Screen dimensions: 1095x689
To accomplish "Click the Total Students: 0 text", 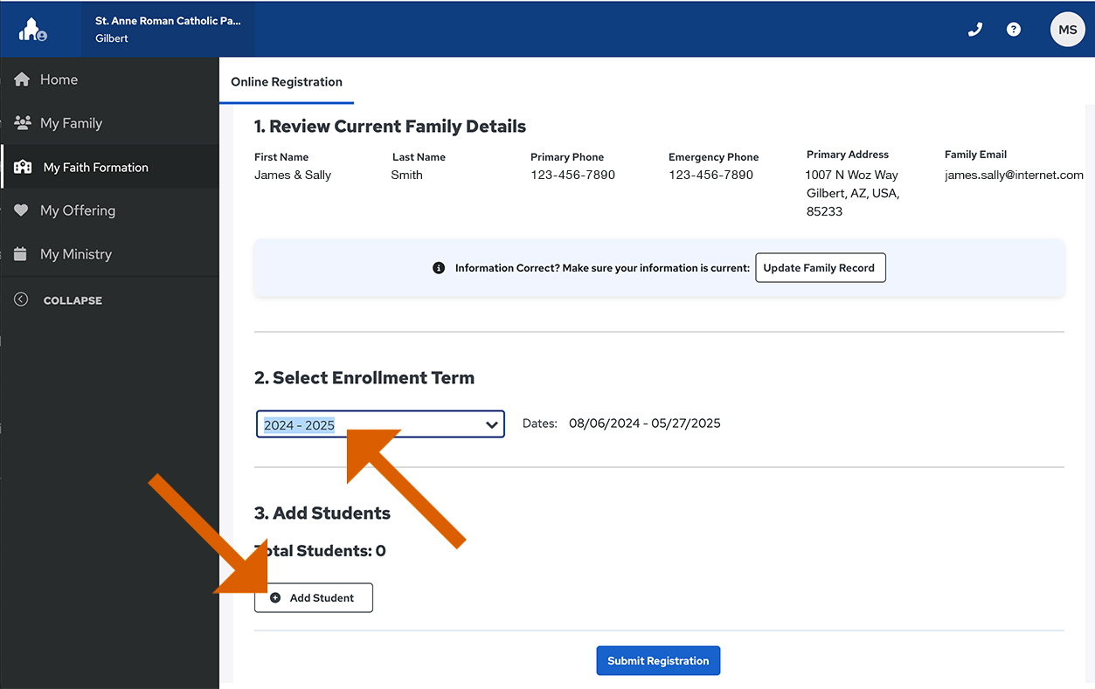I will tap(320, 551).
